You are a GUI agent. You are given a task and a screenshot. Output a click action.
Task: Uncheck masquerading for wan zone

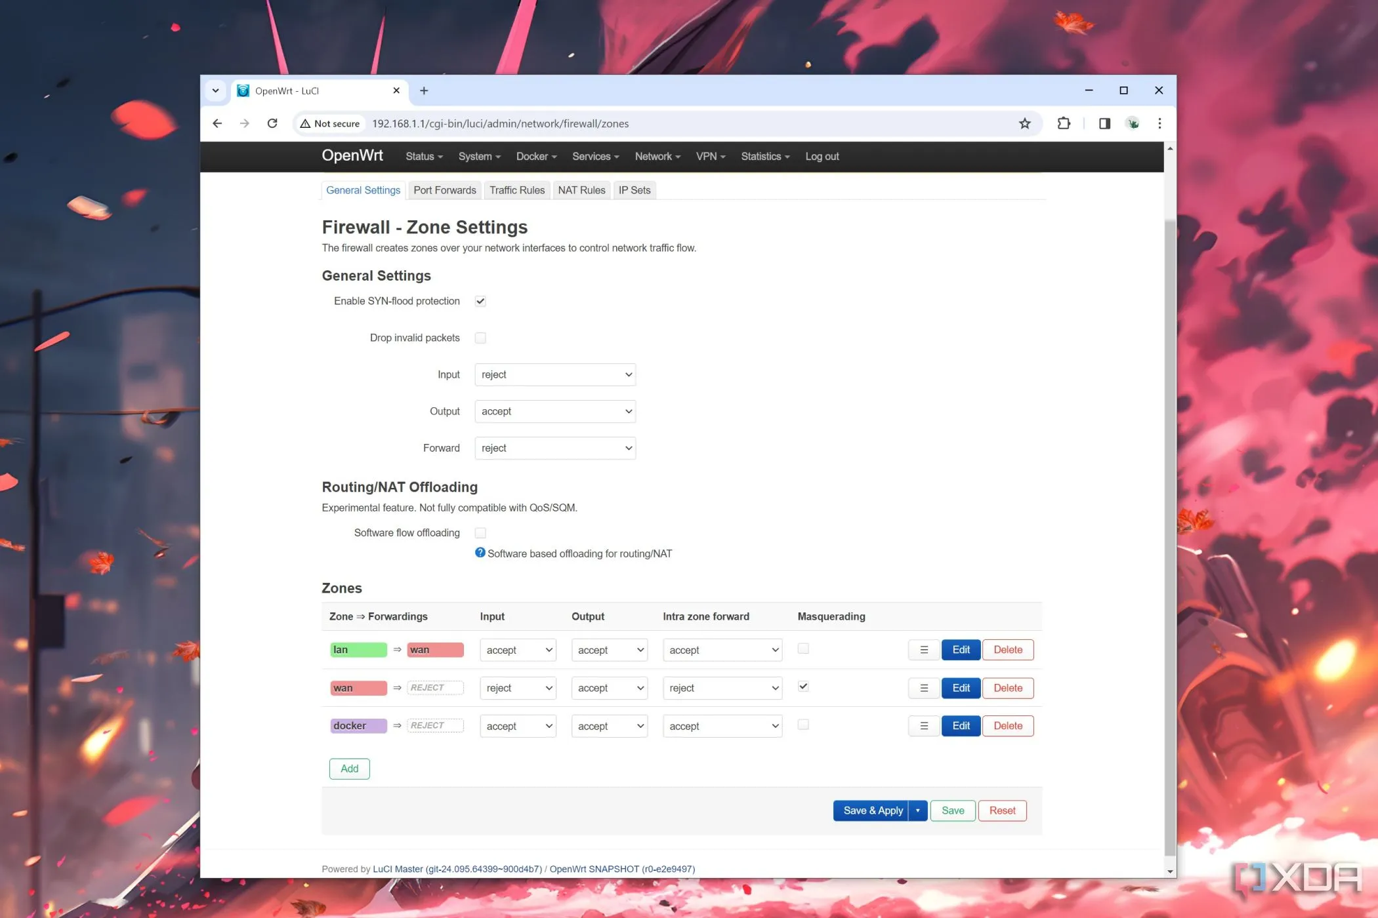[x=803, y=687]
